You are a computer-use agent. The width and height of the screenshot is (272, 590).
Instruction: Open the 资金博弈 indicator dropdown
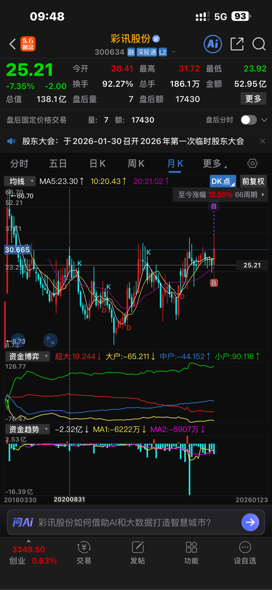click(27, 356)
